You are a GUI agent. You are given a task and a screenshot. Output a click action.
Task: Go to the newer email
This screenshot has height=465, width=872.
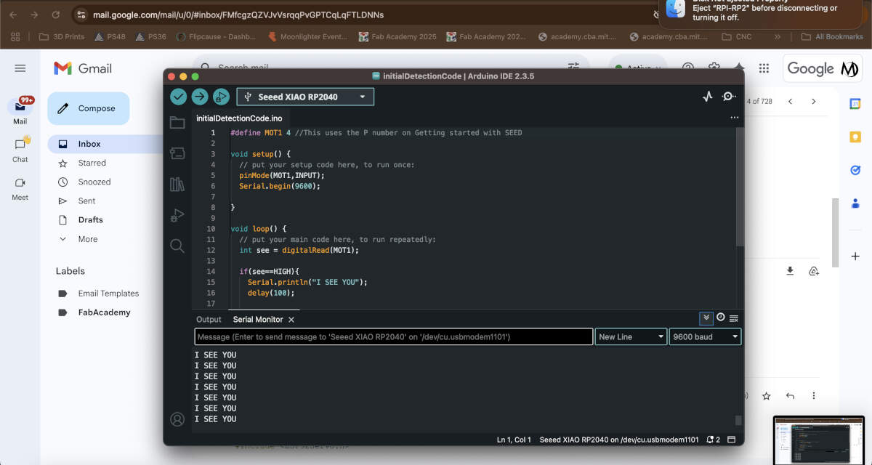pos(791,102)
